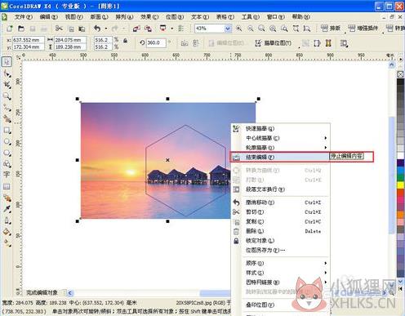Click the Paste icon in the toolbar
The width and height of the screenshot is (405, 316).
82,29
